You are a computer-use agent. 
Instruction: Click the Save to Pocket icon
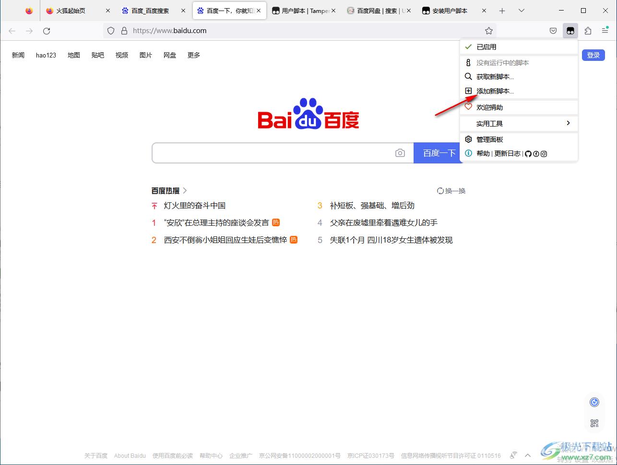[553, 31]
